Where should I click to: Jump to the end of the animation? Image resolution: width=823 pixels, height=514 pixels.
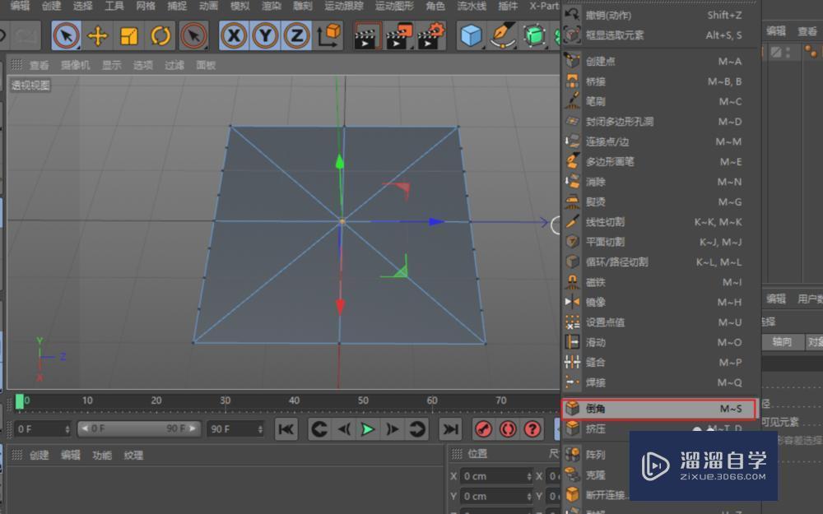(450, 429)
